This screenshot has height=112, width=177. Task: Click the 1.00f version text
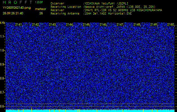tap(39, 2)
